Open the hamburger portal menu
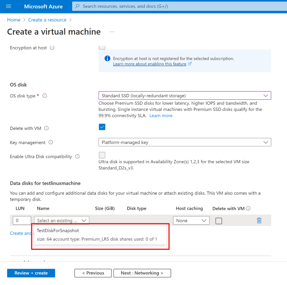The height and width of the screenshot is (285, 287). tap(8, 6)
